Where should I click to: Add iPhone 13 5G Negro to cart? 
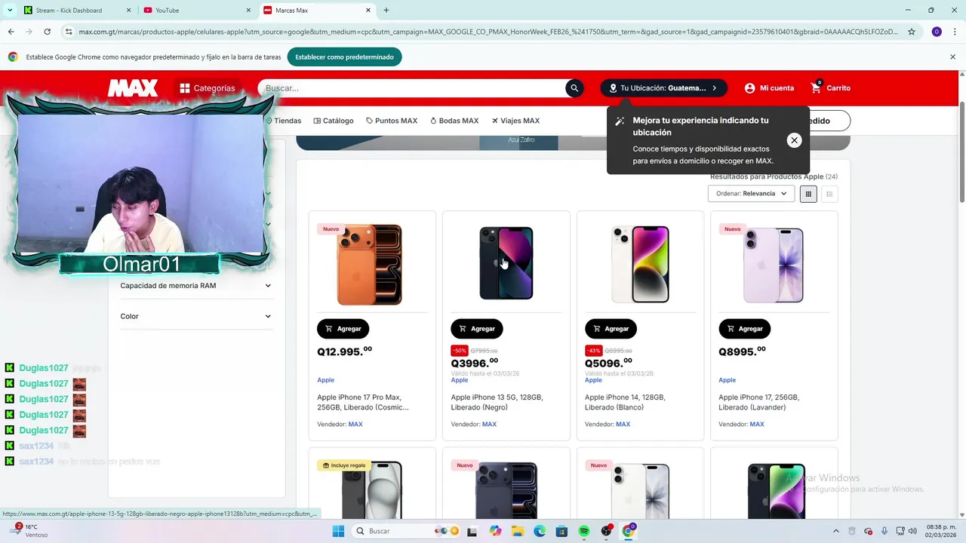click(477, 329)
